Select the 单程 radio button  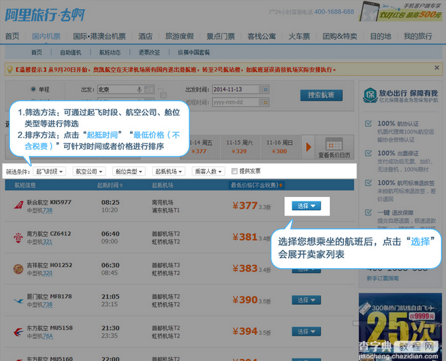click(x=33, y=89)
